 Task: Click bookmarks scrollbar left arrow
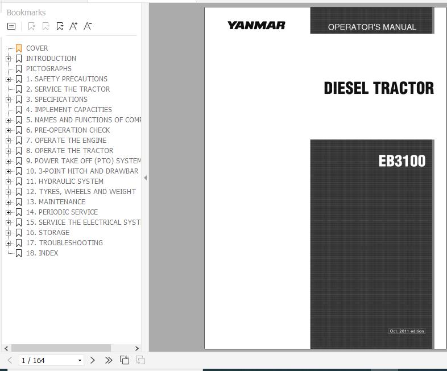[x=6, y=348]
